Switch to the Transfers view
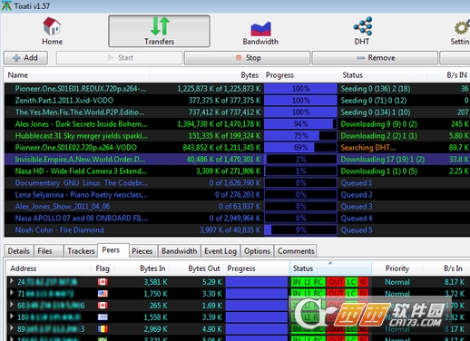 tap(159, 31)
